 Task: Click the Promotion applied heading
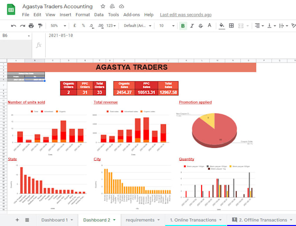[195, 102]
